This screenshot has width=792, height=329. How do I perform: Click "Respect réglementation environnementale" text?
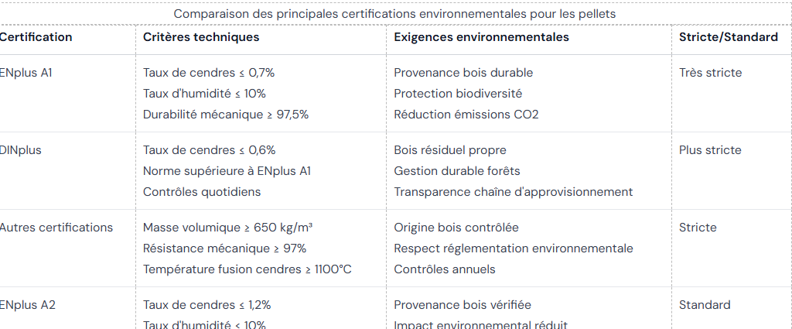513,248
